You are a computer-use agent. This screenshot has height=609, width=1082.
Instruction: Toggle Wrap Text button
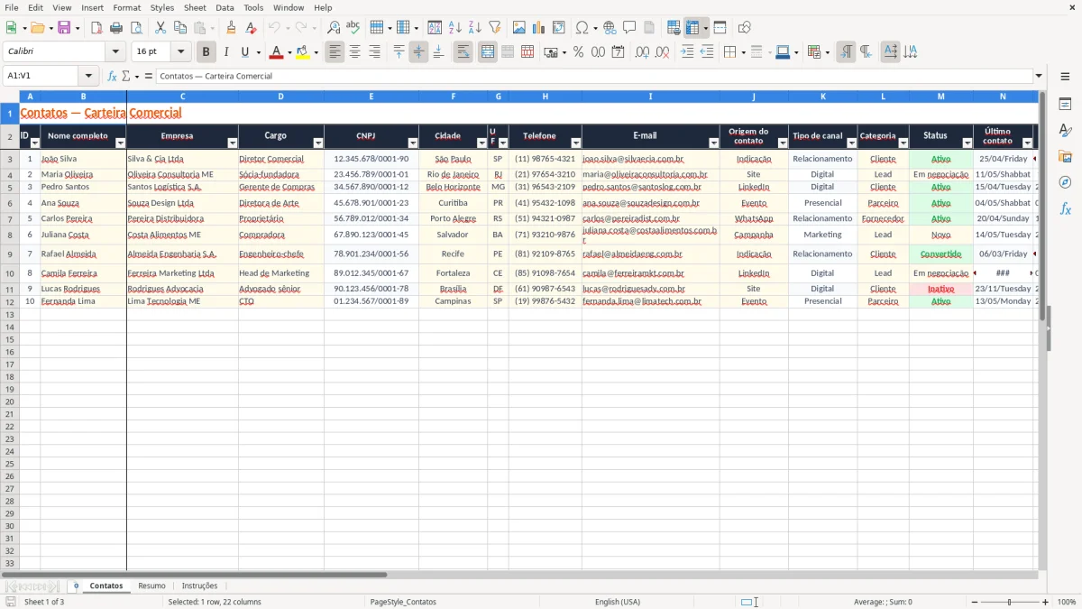pyautogui.click(x=463, y=52)
